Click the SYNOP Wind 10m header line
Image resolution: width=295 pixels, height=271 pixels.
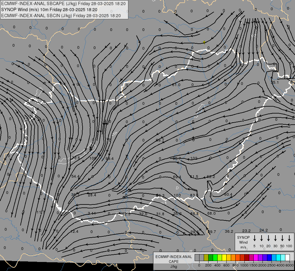49,10
